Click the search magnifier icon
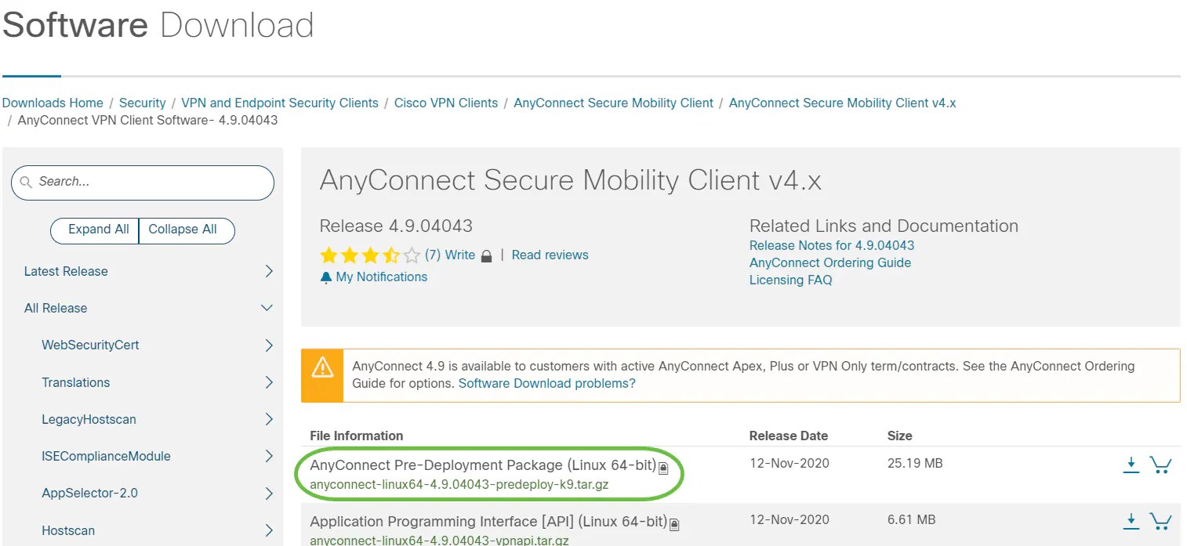This screenshot has height=546, width=1187. coord(26,183)
